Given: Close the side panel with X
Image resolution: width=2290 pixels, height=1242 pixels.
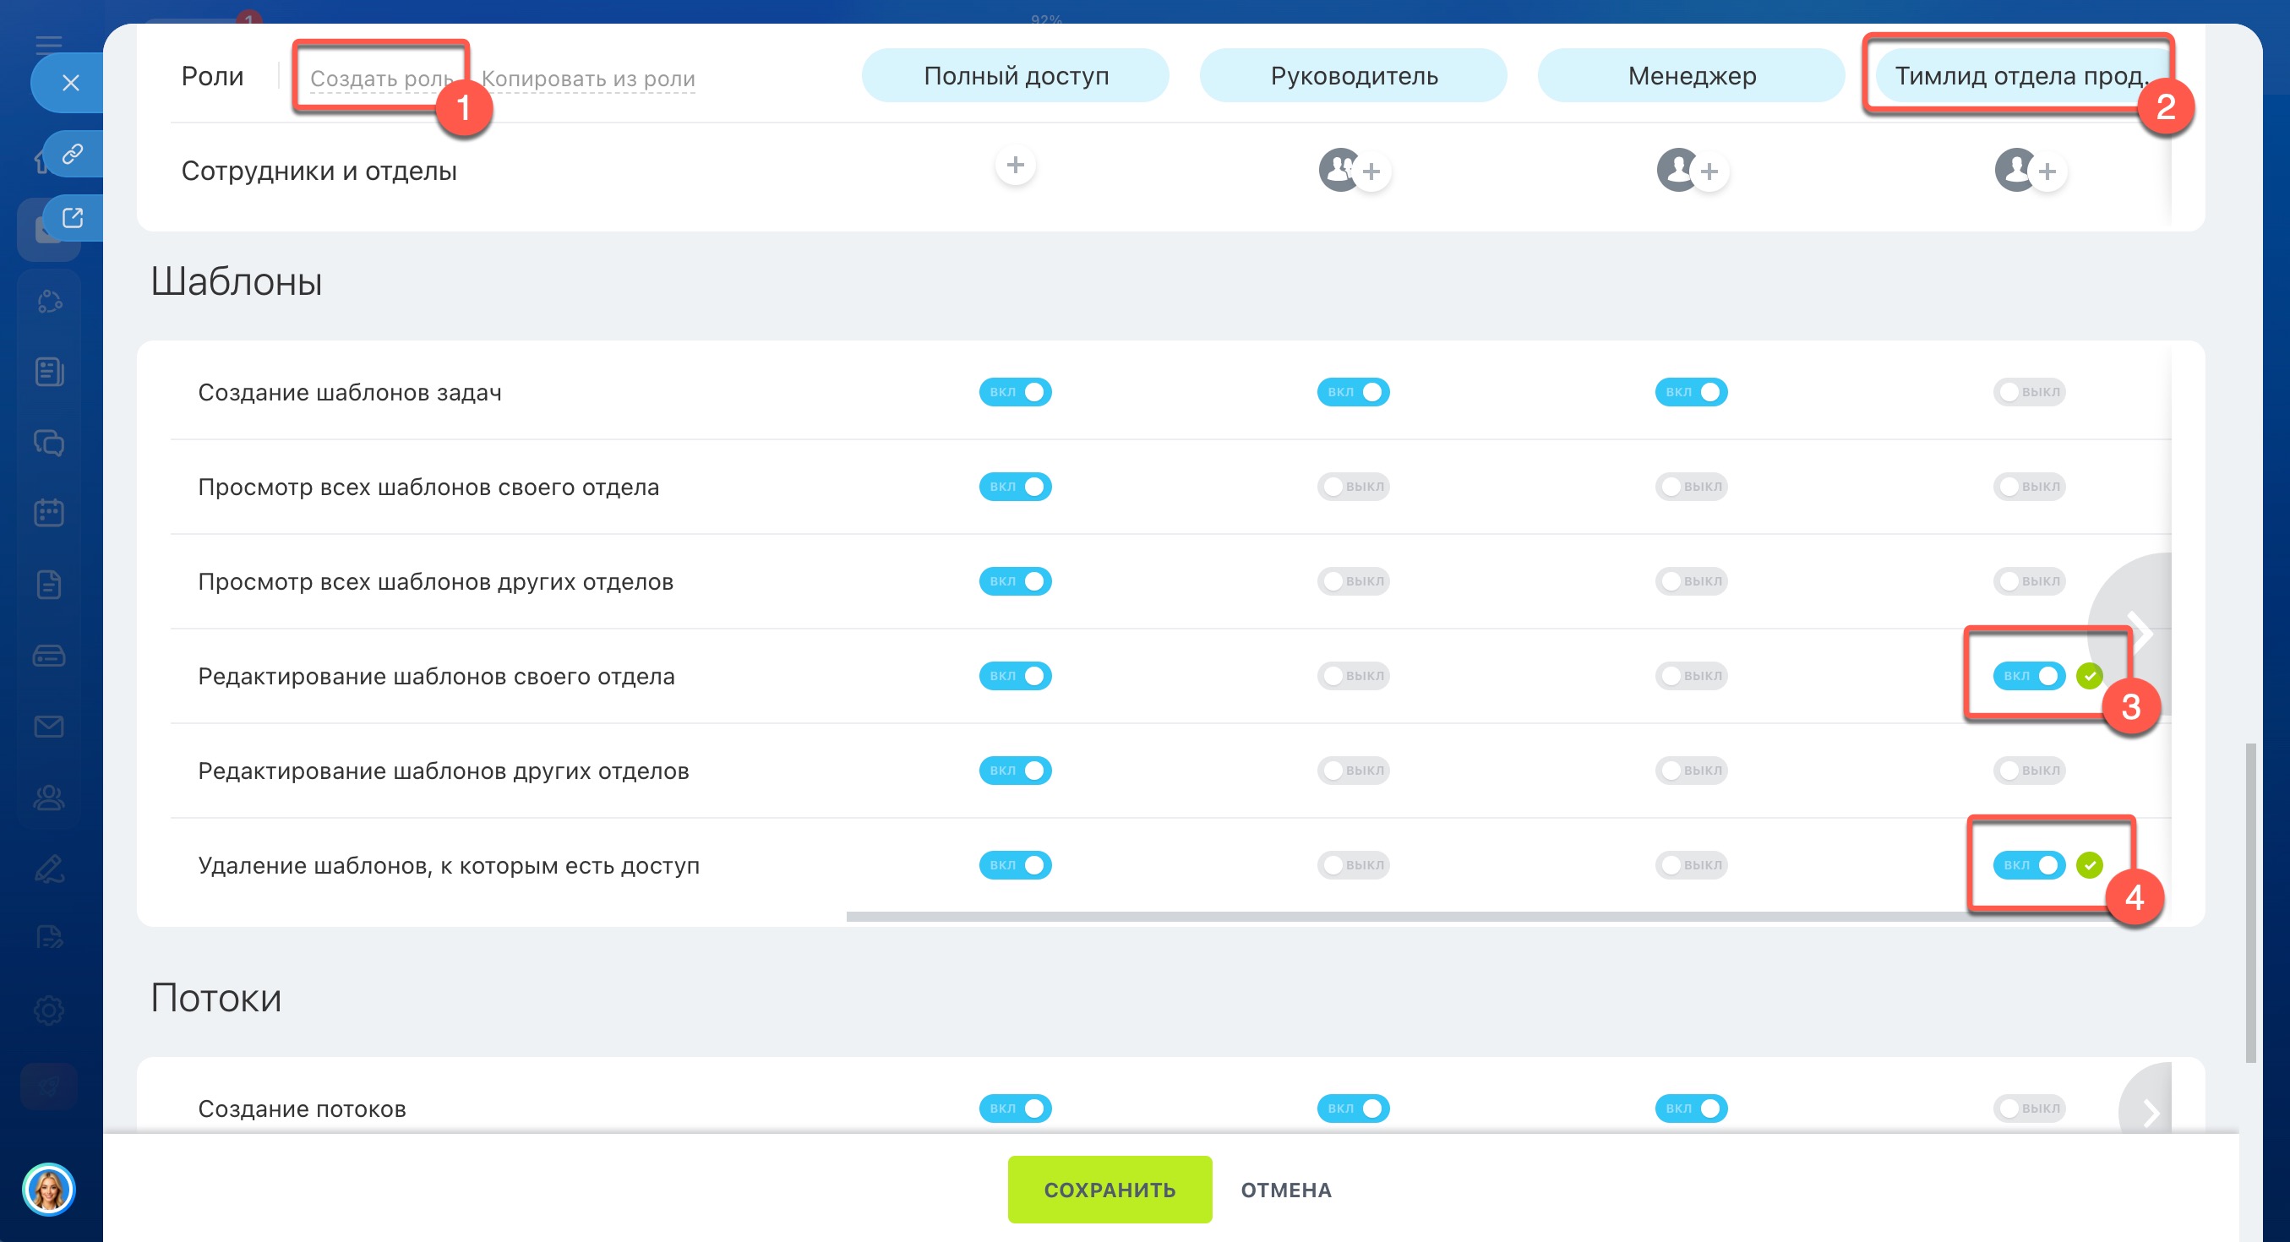Looking at the screenshot, I should coord(71,84).
